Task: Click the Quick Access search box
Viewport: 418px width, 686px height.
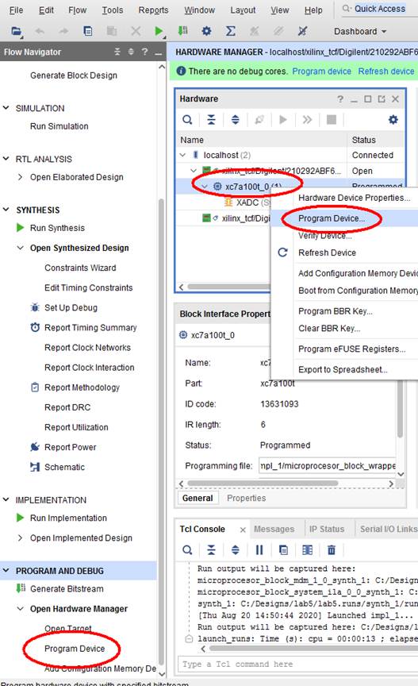Action: click(x=379, y=9)
